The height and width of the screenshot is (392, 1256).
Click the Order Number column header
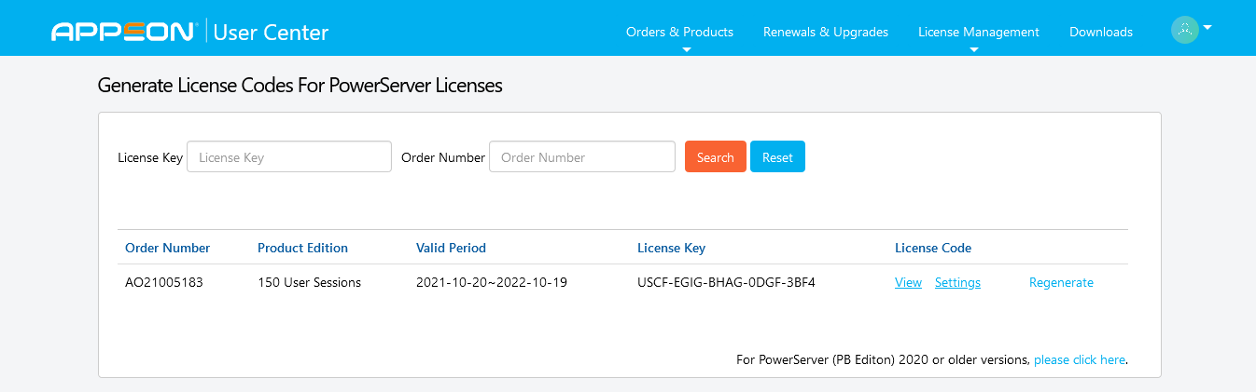[168, 249]
